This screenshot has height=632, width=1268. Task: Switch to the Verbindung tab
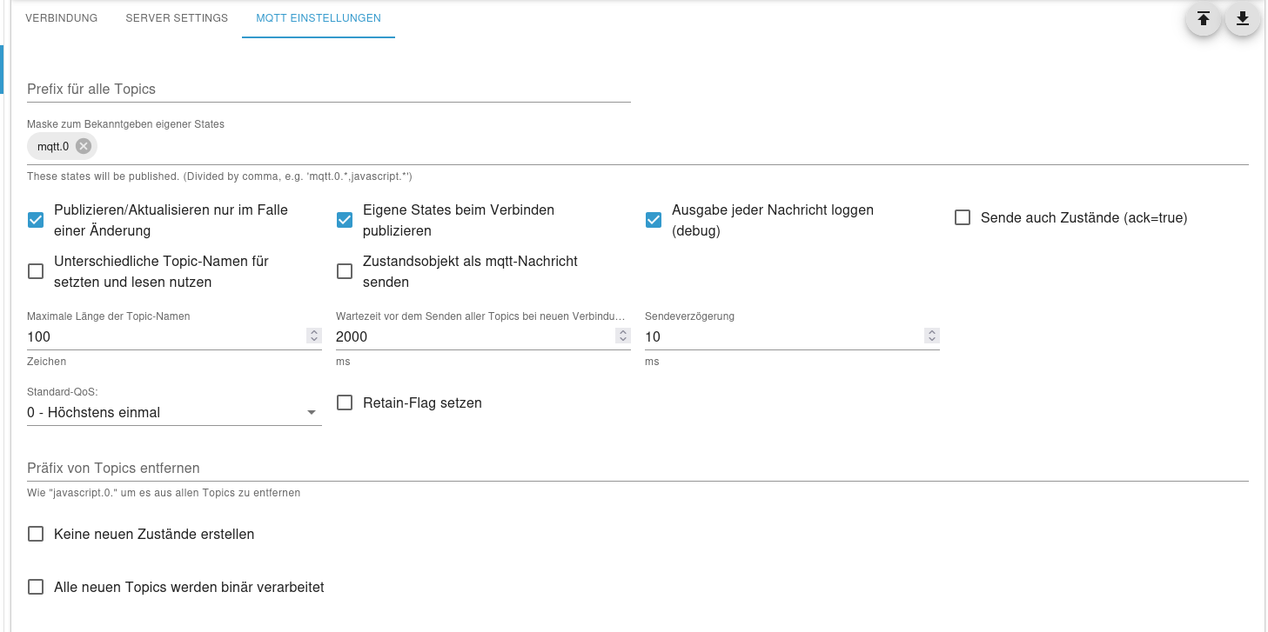[x=61, y=17]
